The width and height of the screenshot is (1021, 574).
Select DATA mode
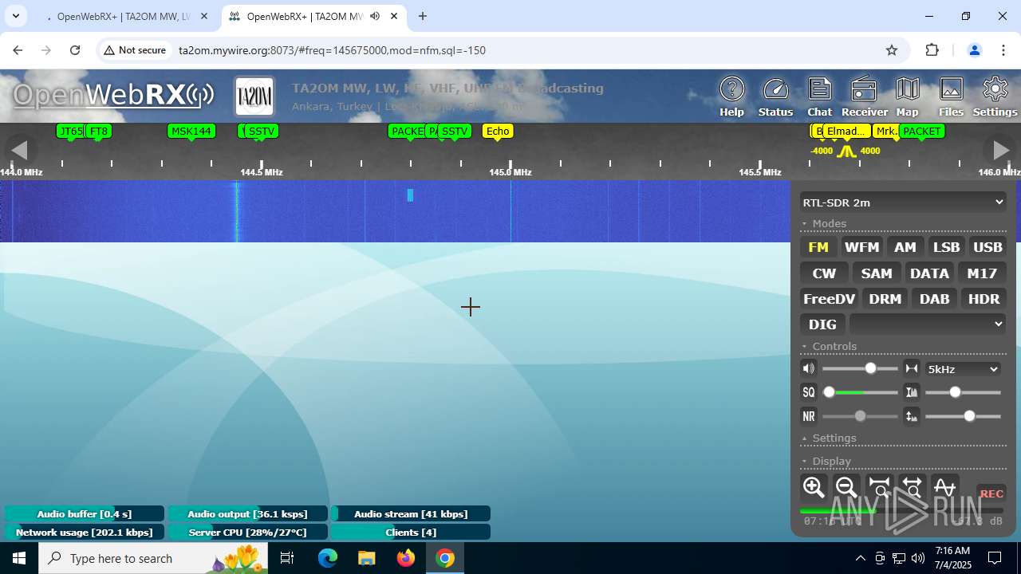929,273
